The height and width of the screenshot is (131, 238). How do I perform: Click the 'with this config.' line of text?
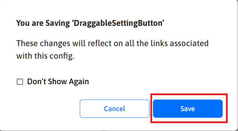45,56
